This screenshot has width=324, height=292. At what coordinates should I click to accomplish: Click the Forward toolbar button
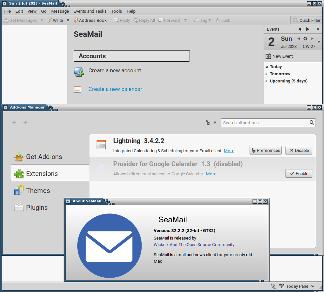[169, 20]
